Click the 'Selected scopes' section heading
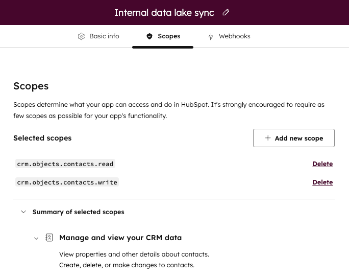Viewport: 349px width, 278px height. [42, 138]
